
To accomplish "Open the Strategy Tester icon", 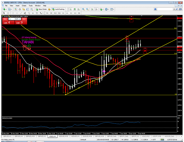I will 32,9.
